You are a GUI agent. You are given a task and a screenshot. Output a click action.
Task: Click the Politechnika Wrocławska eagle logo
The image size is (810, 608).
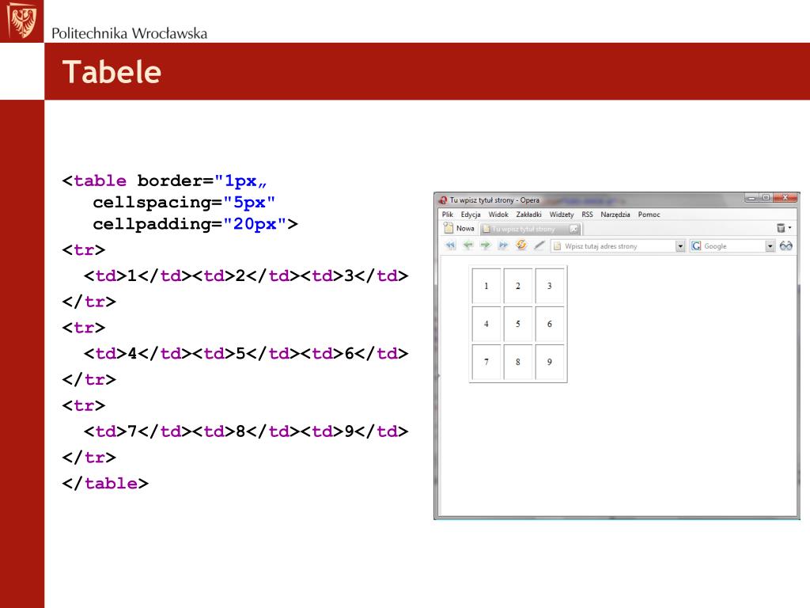pyautogui.click(x=21, y=21)
